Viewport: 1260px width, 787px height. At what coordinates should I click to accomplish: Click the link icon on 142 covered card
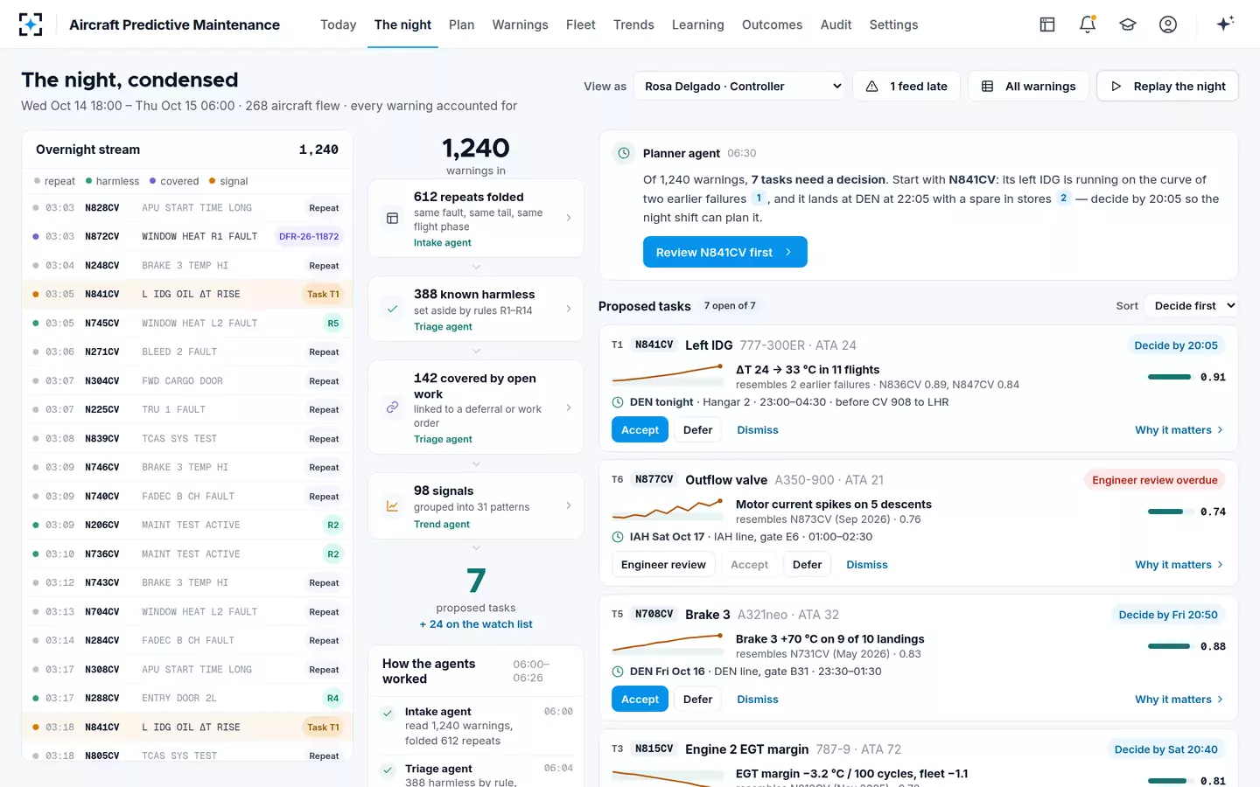coord(393,407)
